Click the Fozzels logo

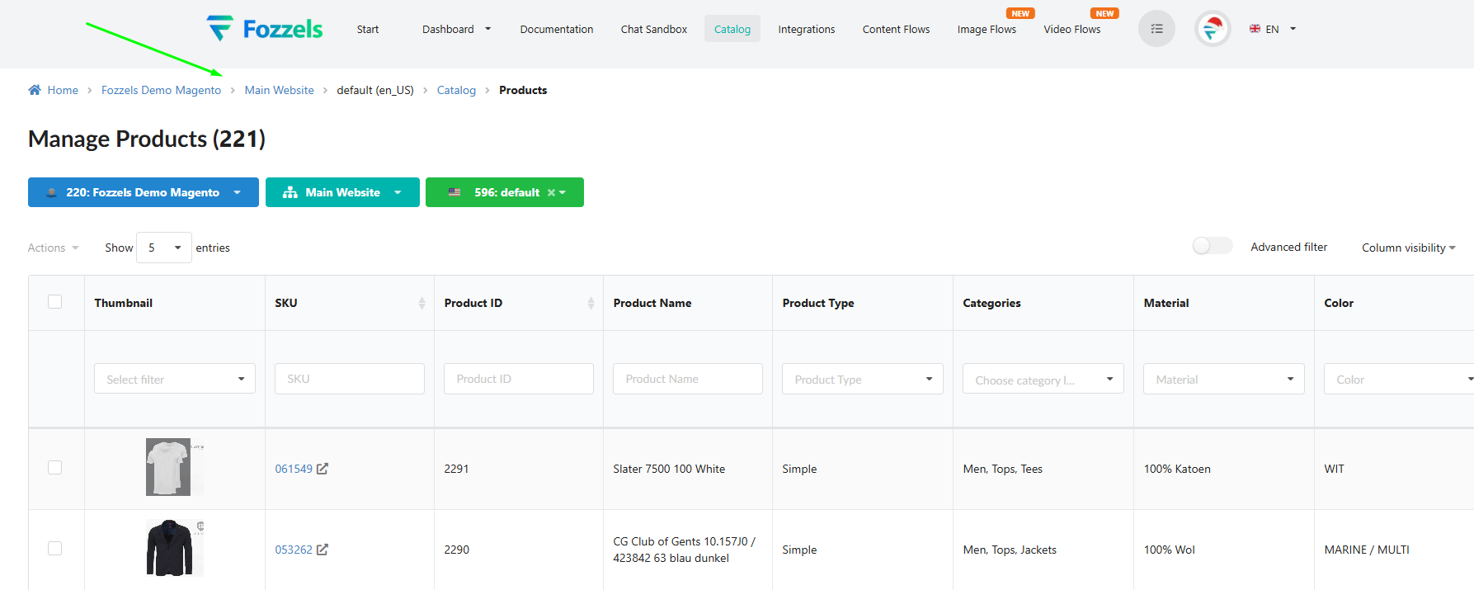265,29
